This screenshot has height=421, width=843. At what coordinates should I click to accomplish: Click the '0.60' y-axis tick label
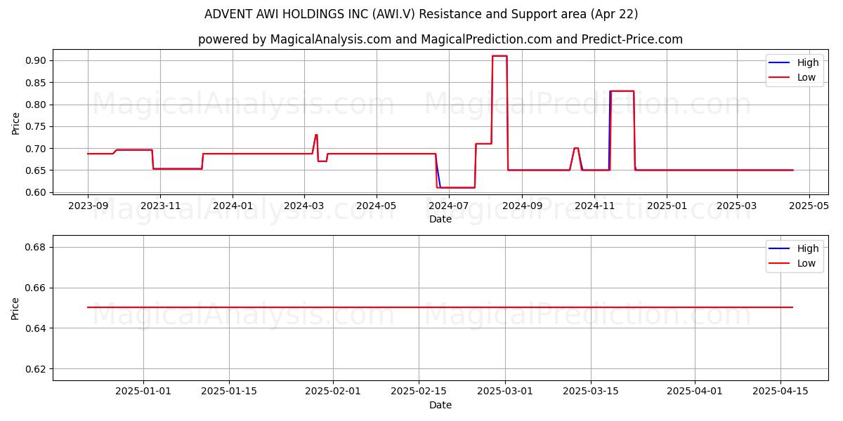(x=37, y=193)
